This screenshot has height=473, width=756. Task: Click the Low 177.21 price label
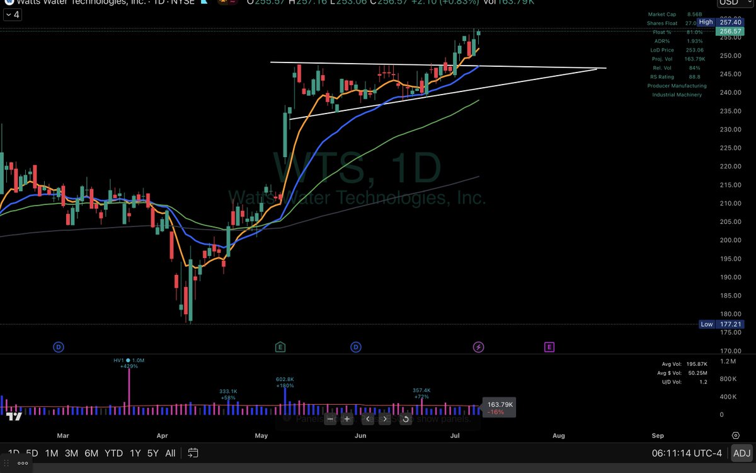click(721, 324)
